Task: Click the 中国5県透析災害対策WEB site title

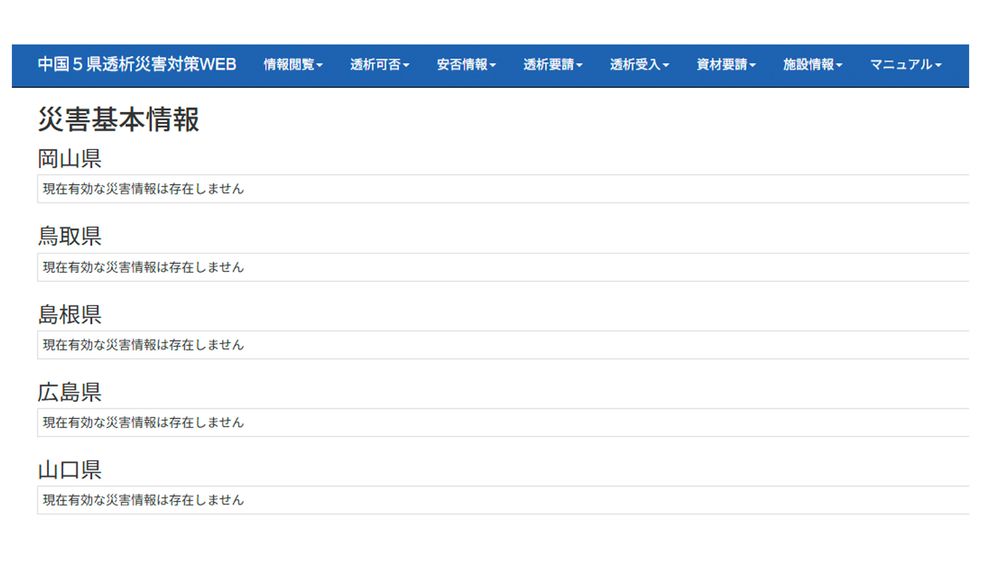Action: tap(137, 65)
